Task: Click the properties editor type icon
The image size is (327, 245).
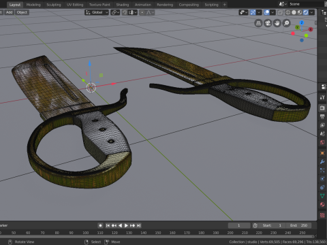Action: point(324,86)
